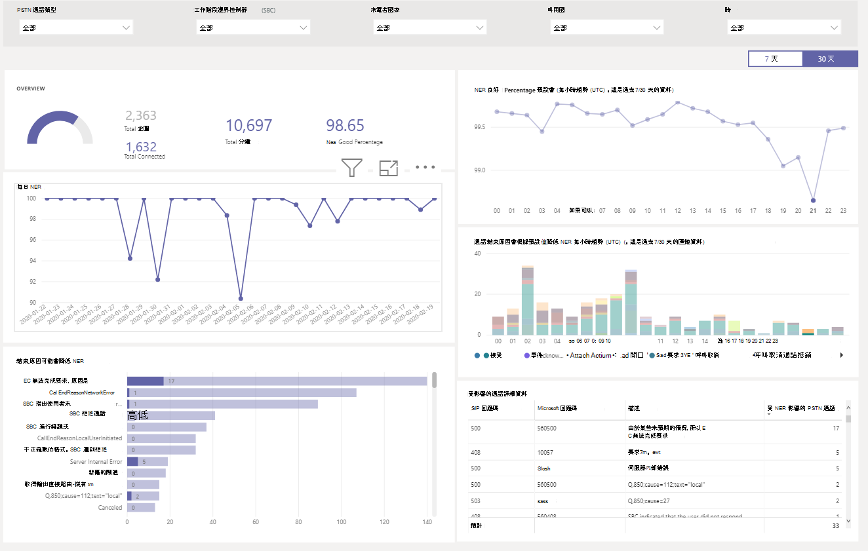868x551 pixels.
Task: Select the hour 21 low point on hourly trend
Action: 813,200
